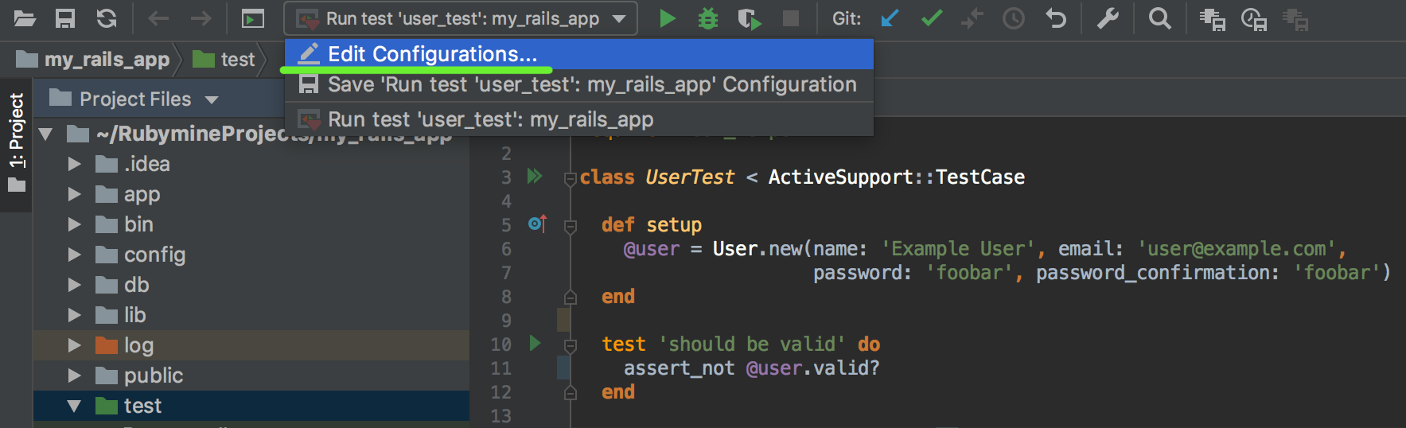1406x428 pixels.
Task: Select Save 'Run test user_test' Configuration
Action: pos(579,84)
